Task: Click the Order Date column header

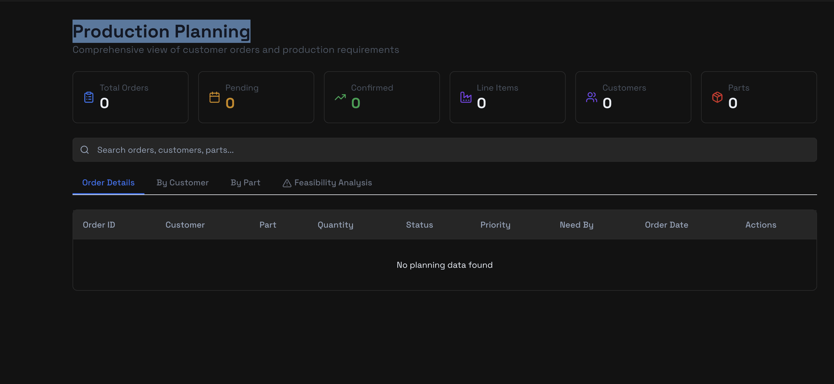Action: pos(666,225)
